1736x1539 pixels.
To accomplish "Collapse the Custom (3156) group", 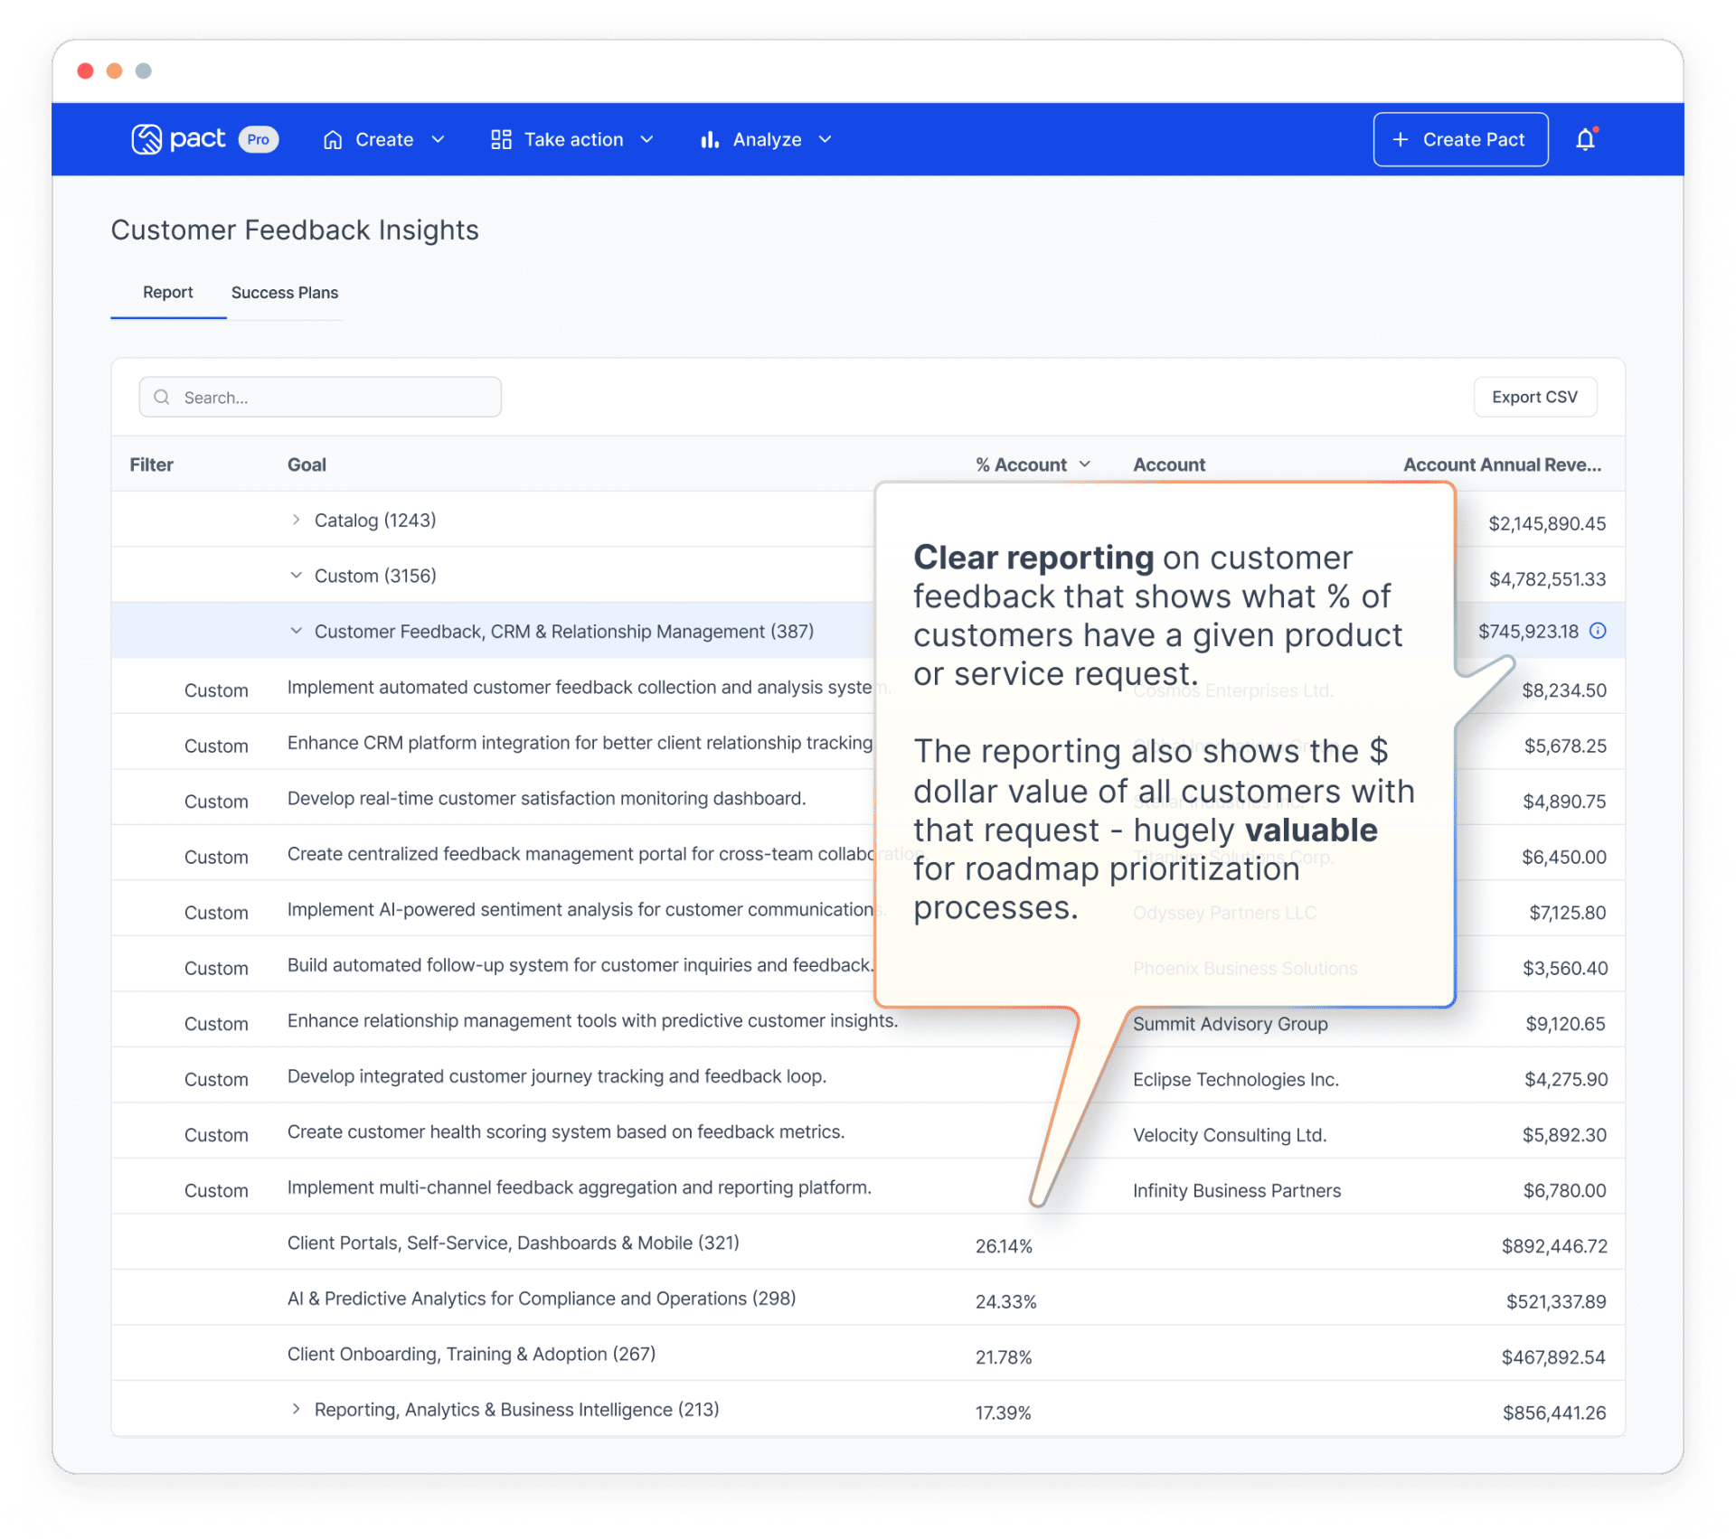I will (296, 576).
